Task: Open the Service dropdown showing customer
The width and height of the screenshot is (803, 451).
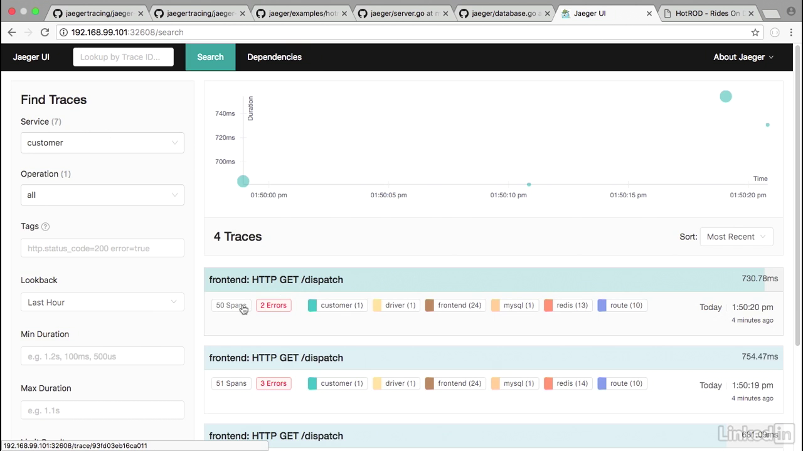Action: (x=102, y=143)
